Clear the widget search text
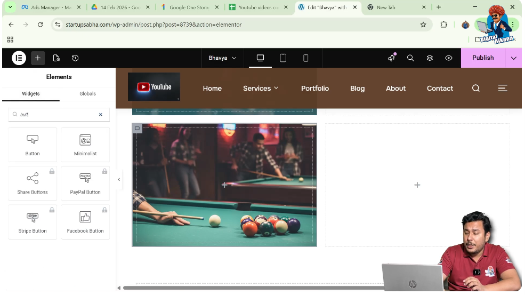Image resolution: width=525 pixels, height=295 pixels. click(x=100, y=114)
